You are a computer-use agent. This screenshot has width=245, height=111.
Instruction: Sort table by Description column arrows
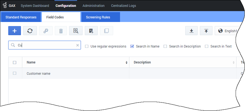tap(234, 63)
